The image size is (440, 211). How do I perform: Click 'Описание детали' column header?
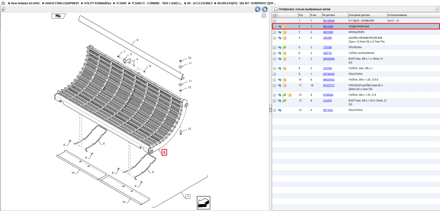point(367,15)
